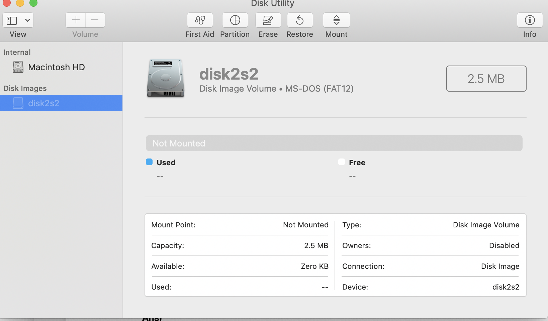Click the disk2s2 sidebar volume icon
This screenshot has width=548, height=321.
coord(18,103)
